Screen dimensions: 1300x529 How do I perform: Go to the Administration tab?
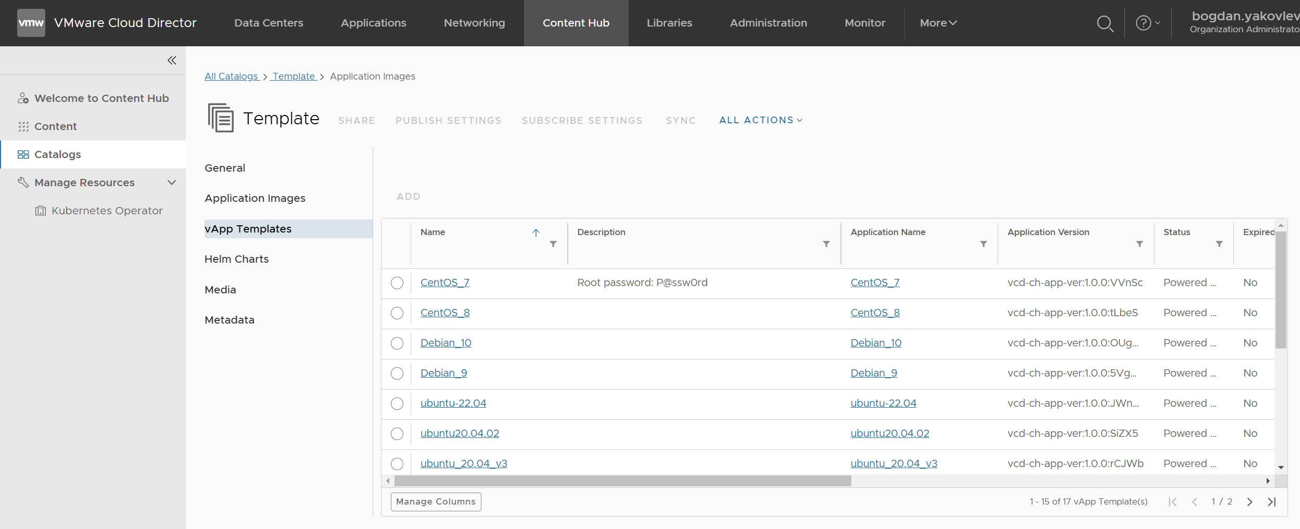point(769,23)
